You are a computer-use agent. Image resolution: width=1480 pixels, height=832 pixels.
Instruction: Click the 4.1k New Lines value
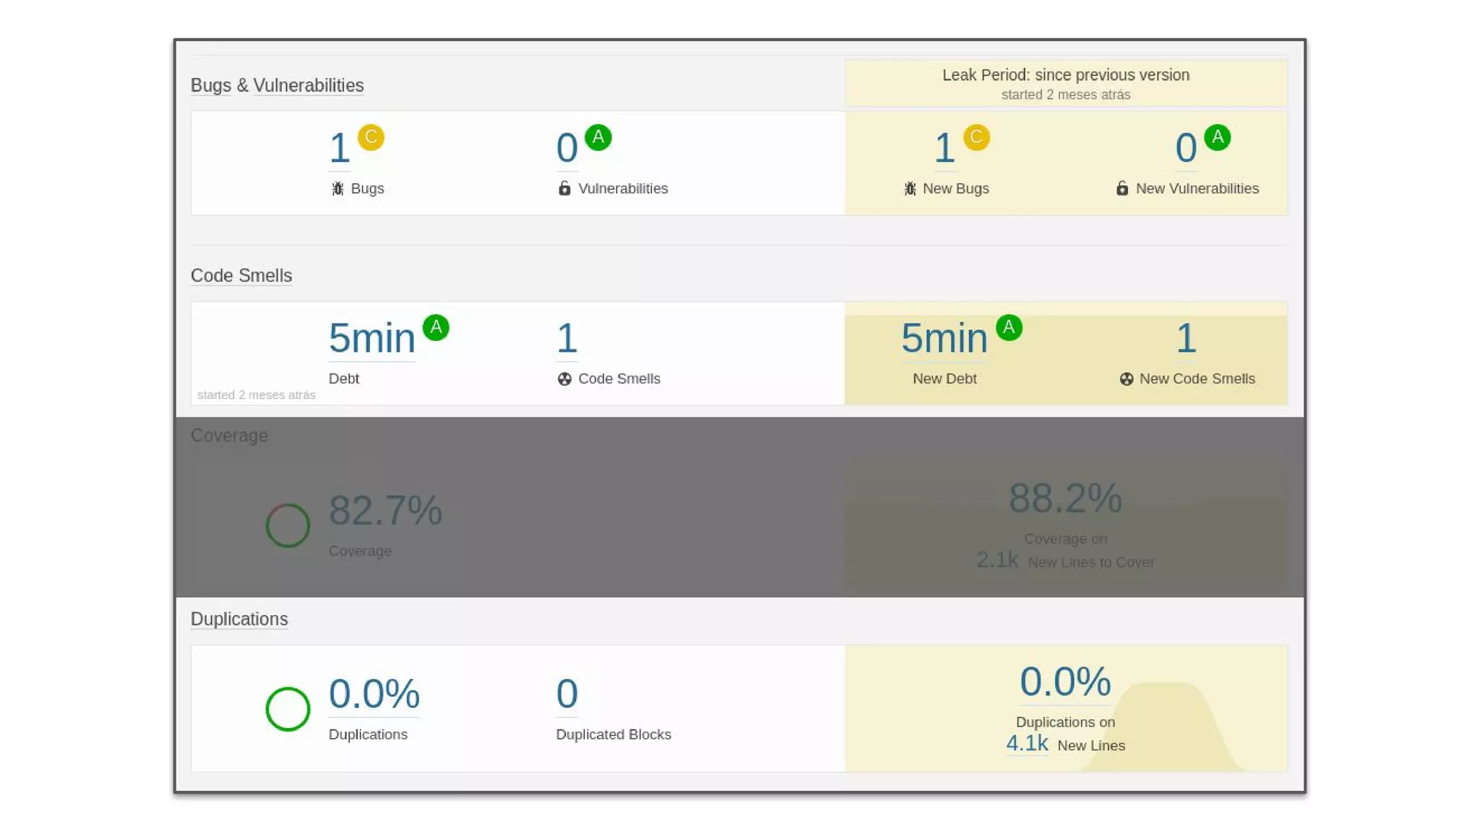tap(1026, 743)
